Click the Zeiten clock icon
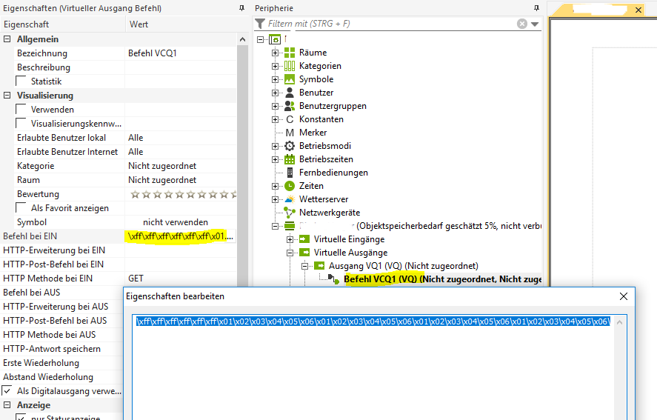The height and width of the screenshot is (420, 657). (290, 186)
